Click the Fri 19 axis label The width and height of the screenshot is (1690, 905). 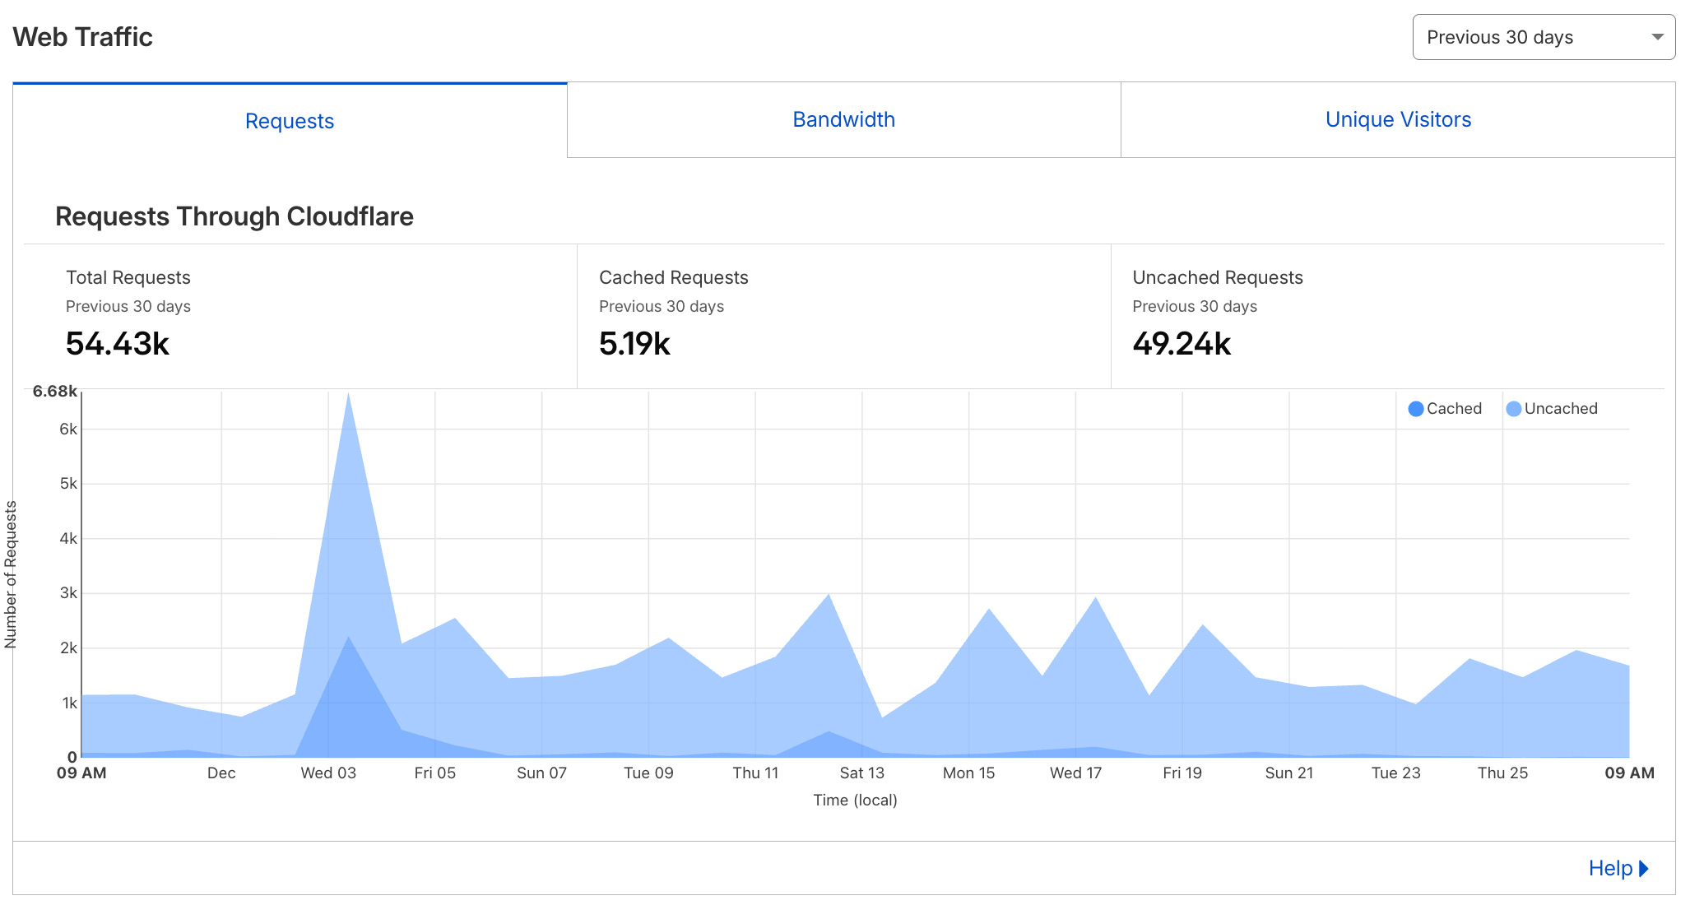tap(1182, 773)
